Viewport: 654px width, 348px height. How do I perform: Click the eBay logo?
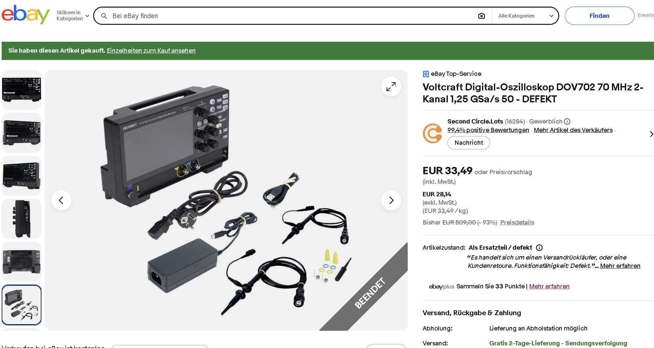[x=26, y=15]
